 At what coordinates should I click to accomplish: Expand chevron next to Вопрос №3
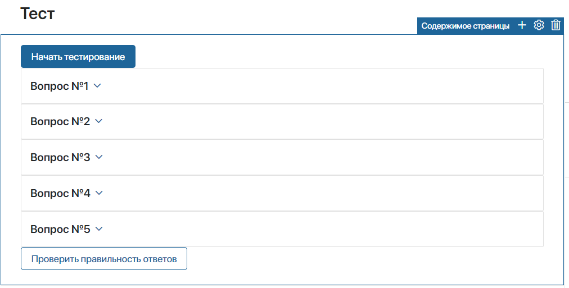click(x=99, y=157)
